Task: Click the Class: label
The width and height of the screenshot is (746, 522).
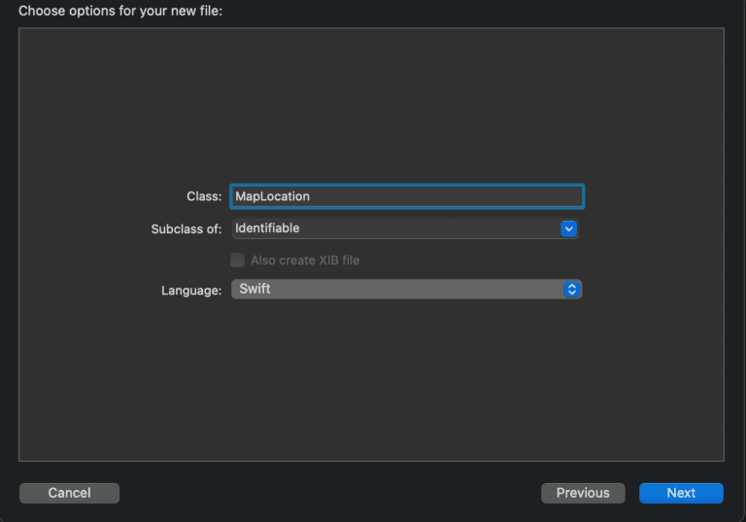Action: (x=204, y=196)
